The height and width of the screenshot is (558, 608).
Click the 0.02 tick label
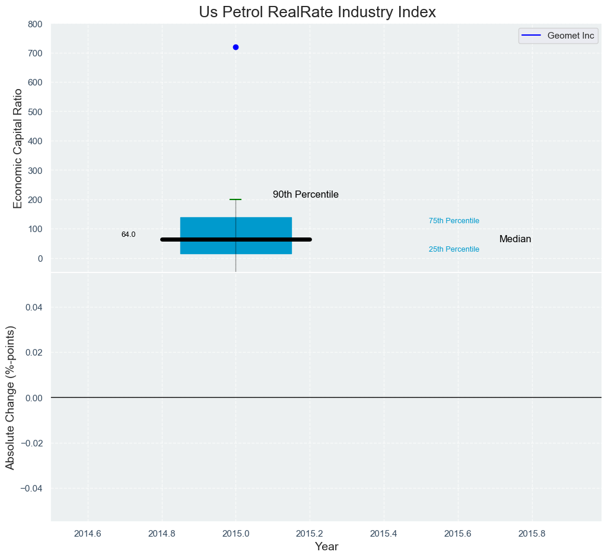tap(34, 353)
